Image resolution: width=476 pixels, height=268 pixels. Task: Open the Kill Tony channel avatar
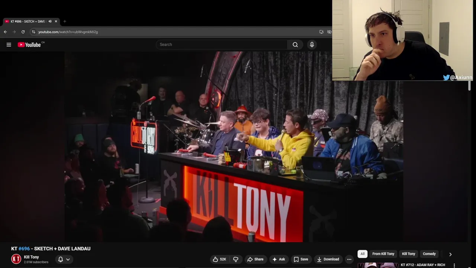pos(16,259)
